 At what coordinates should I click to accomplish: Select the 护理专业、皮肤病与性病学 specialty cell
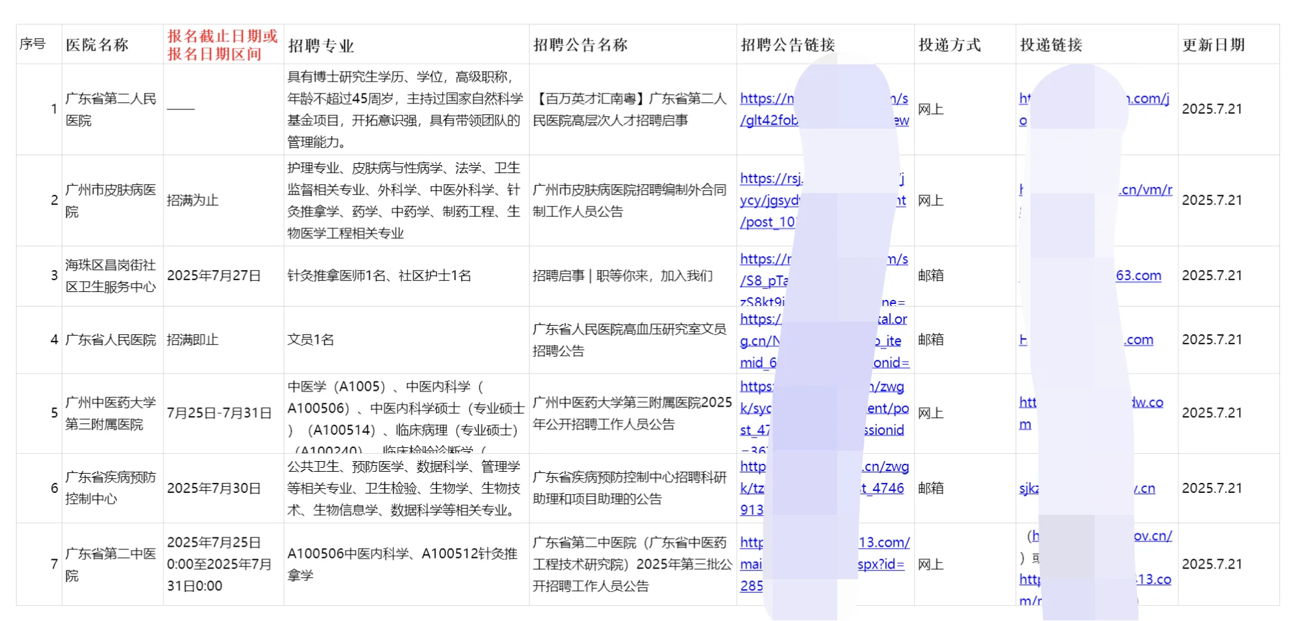[x=406, y=201]
